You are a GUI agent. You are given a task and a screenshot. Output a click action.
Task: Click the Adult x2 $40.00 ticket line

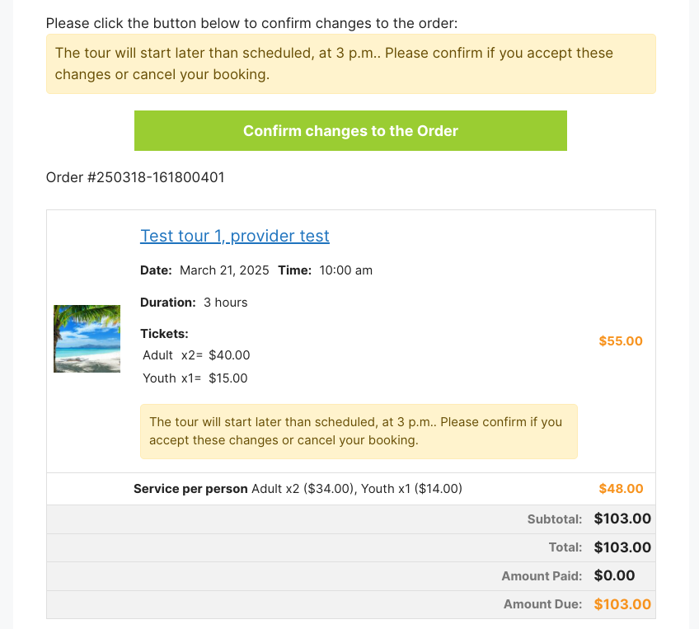tap(196, 355)
